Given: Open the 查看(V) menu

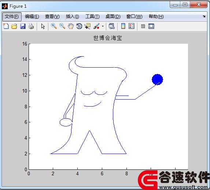Looking at the screenshot, I should pyautogui.click(x=52, y=17).
